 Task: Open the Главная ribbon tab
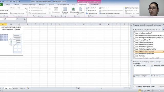click(7, 5)
